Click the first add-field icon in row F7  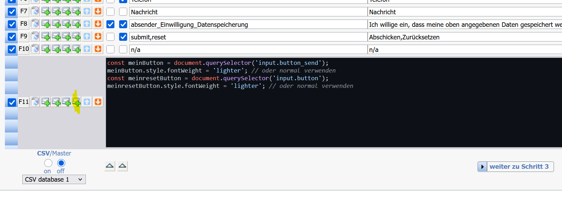pos(46,11)
